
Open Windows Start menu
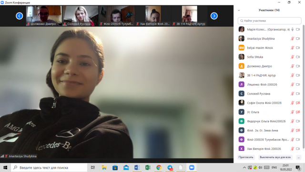pyautogui.click(x=5, y=168)
